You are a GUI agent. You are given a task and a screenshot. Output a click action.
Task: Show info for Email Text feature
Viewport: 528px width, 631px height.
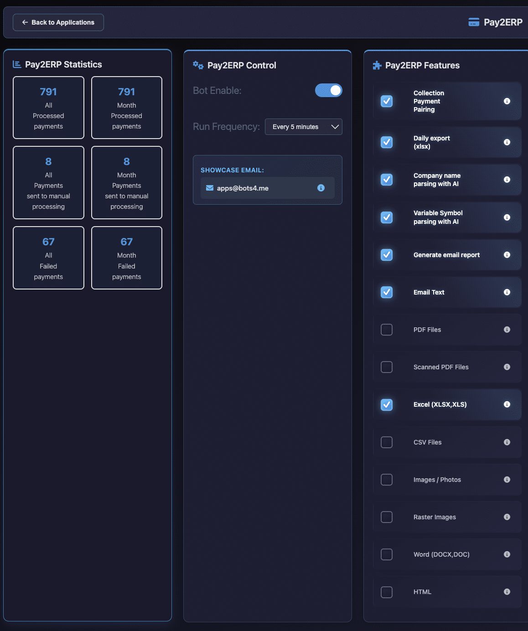click(x=507, y=292)
